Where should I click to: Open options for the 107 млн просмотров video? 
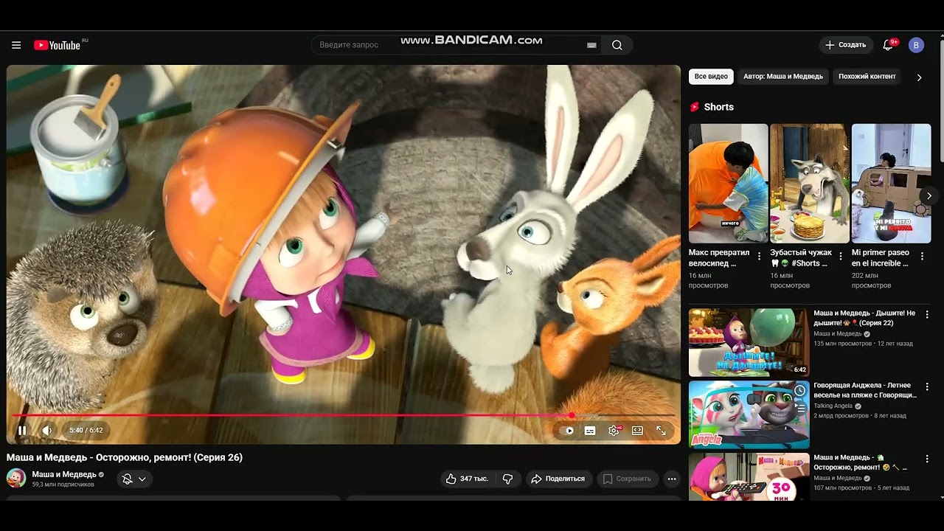tap(927, 459)
